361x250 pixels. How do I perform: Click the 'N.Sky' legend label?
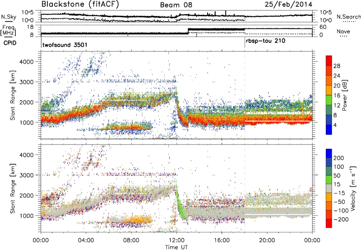[9, 17]
